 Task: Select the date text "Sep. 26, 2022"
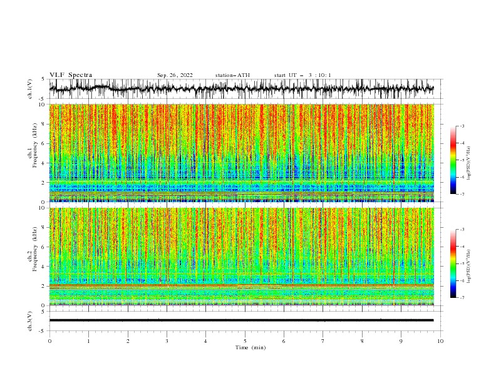pos(175,75)
